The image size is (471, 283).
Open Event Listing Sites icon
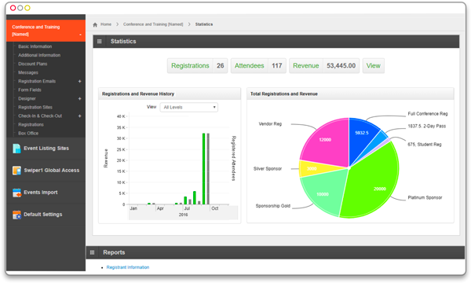16,149
